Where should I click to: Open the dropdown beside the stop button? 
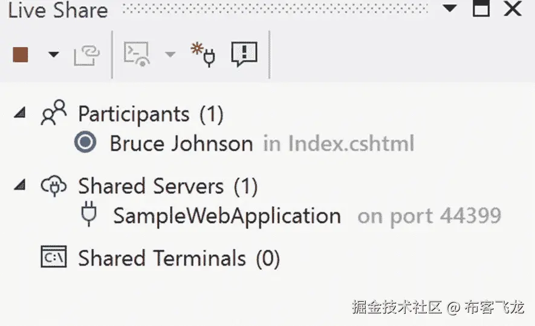pos(54,55)
